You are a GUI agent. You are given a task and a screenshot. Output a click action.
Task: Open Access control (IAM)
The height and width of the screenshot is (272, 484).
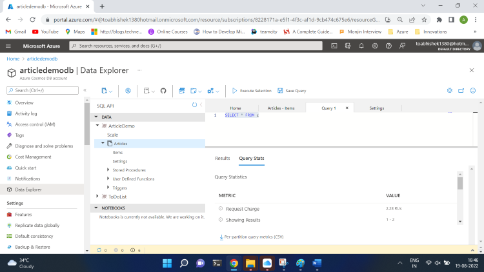tap(35, 124)
